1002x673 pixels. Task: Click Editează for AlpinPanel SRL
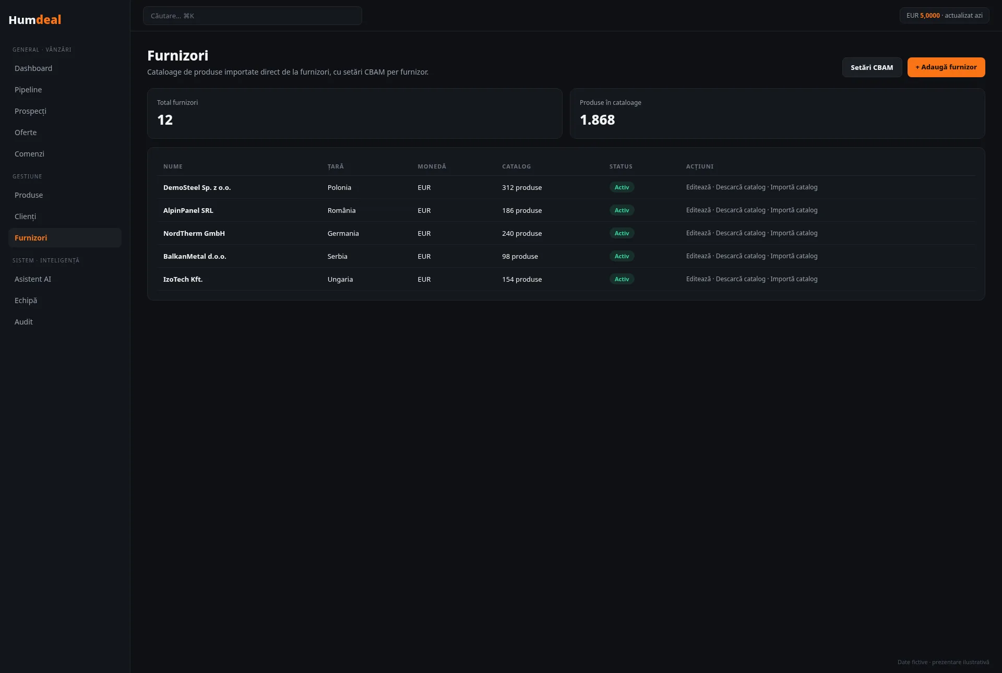point(698,210)
